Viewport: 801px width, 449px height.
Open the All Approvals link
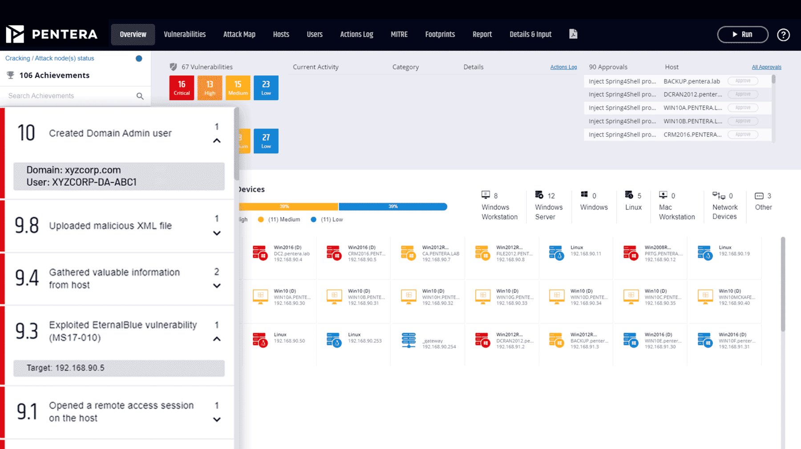[766, 67]
